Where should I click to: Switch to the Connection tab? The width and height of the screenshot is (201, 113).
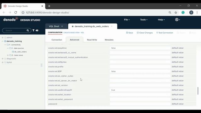57,40
